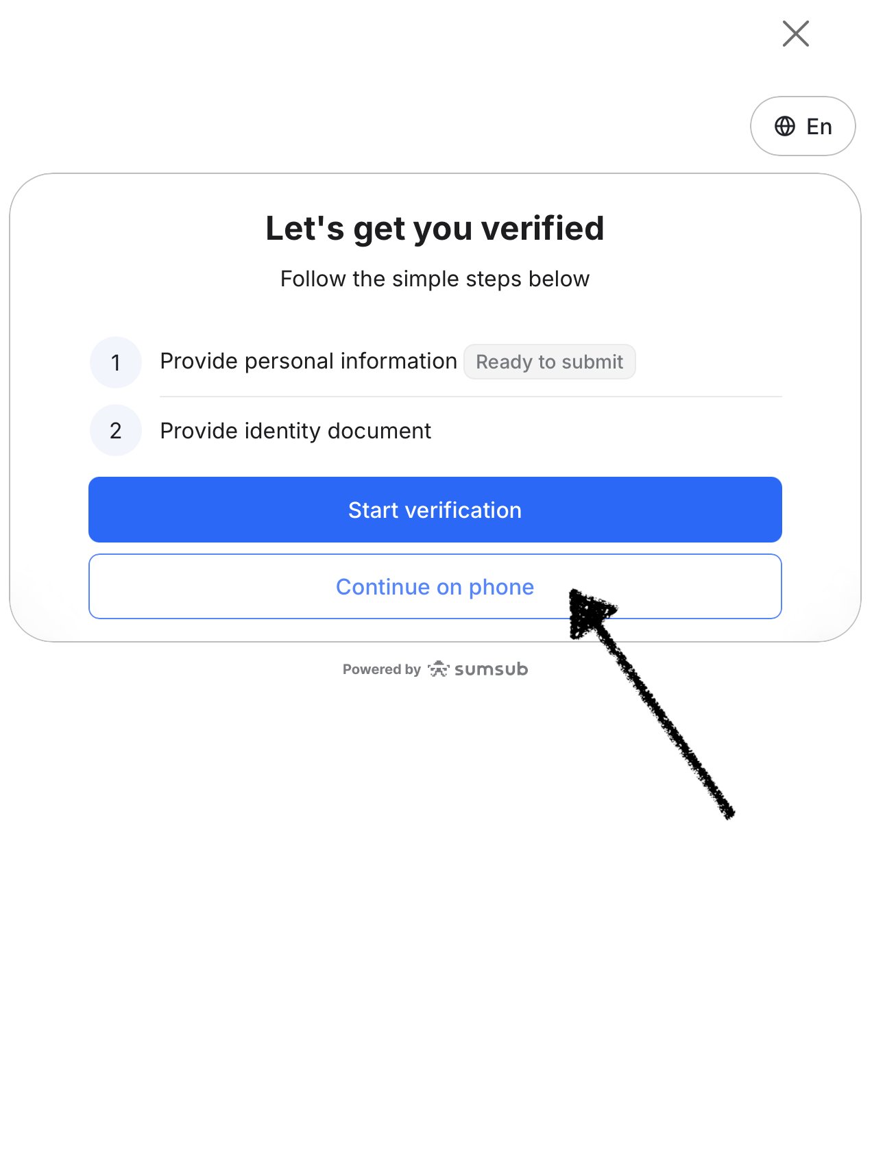872x1159 pixels.
Task: Click the Follow the simple steps below subtitle
Action: [x=435, y=279]
